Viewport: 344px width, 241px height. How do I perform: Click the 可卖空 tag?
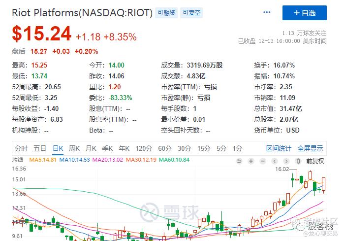pyautogui.click(x=191, y=13)
